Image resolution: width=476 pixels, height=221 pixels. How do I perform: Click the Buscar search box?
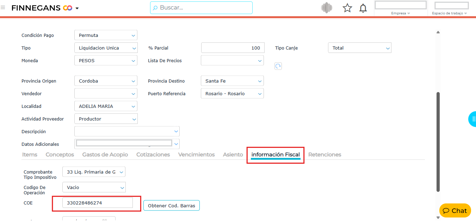click(201, 8)
